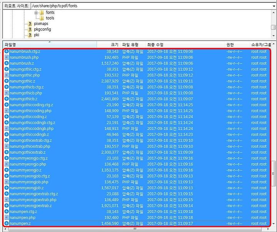Click the PHP file icon for nanumbrush.php
This screenshot has width=277, height=232.
7,57
